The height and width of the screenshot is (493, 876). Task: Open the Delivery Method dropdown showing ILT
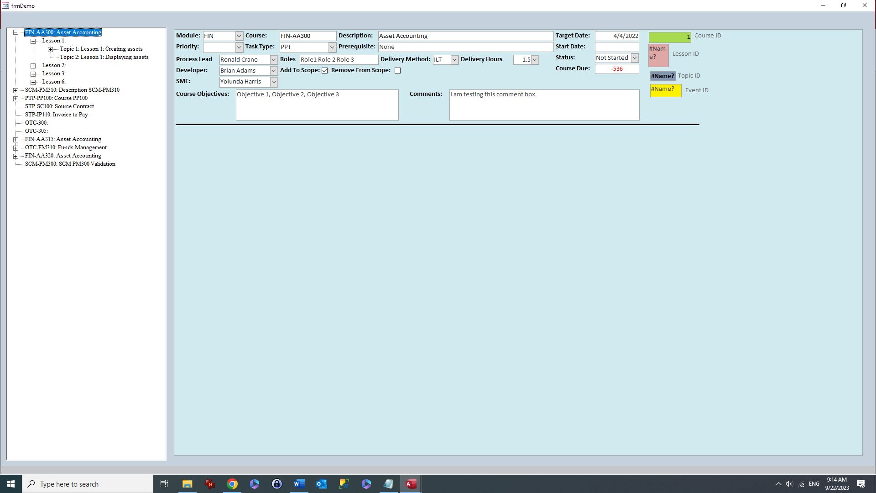point(454,60)
